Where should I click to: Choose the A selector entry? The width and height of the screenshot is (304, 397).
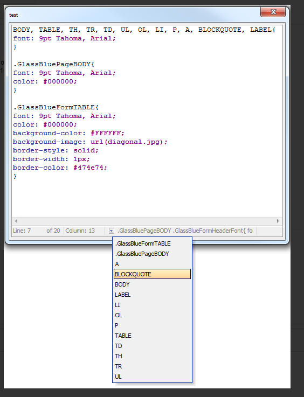(152, 264)
